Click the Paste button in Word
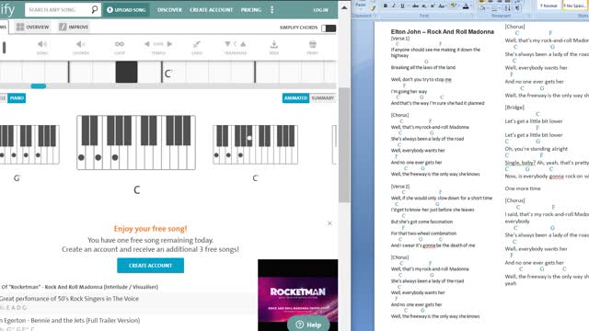Image resolution: width=589 pixels, height=331 pixels. pyautogui.click(x=361, y=5)
